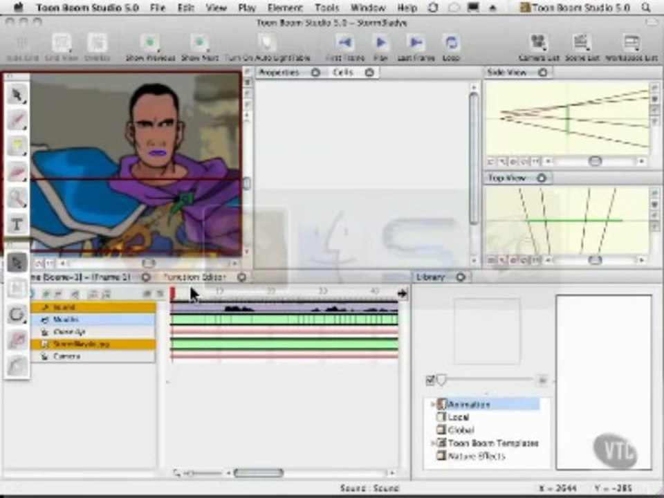Toggle the Grid View toolbar button
This screenshot has height=498, width=664.
coord(62,43)
